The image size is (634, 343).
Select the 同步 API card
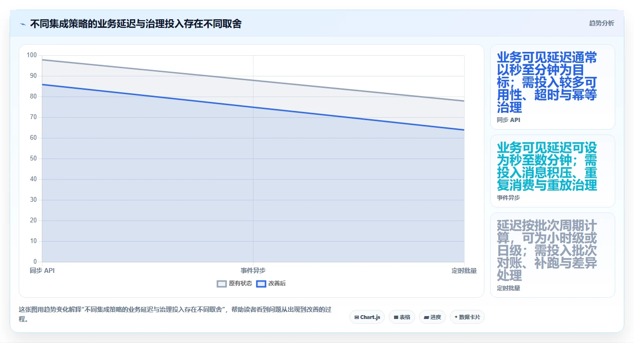552,87
